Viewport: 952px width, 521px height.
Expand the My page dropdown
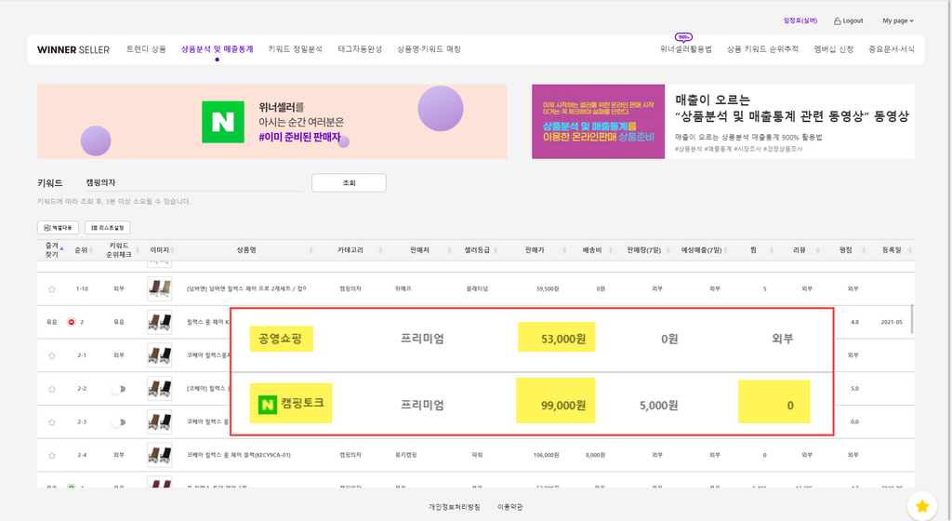tap(898, 20)
